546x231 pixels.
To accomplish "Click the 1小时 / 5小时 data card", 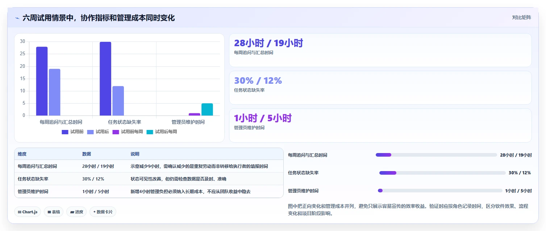I will coord(380,125).
